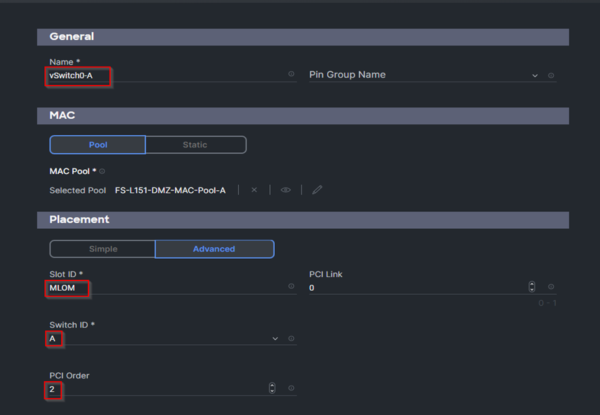Remove FS-L151-DMZ-MAC-Pool-A using the X icon

pyautogui.click(x=254, y=190)
